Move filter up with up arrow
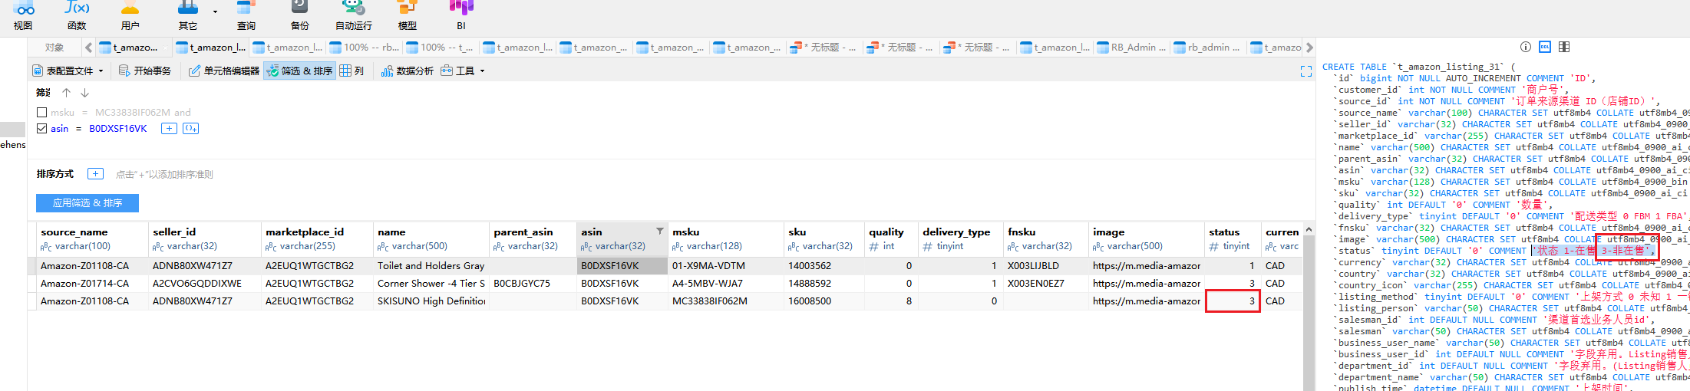The image size is (1690, 391). click(x=67, y=93)
